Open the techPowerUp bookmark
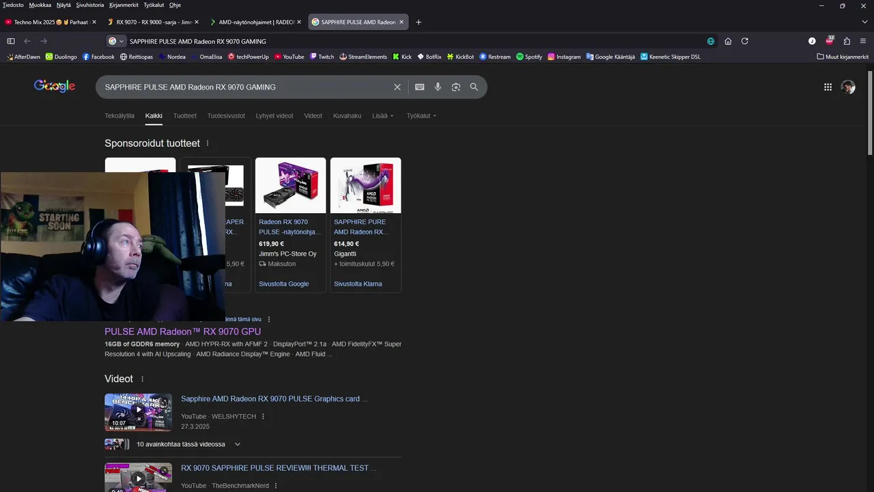 249,57
